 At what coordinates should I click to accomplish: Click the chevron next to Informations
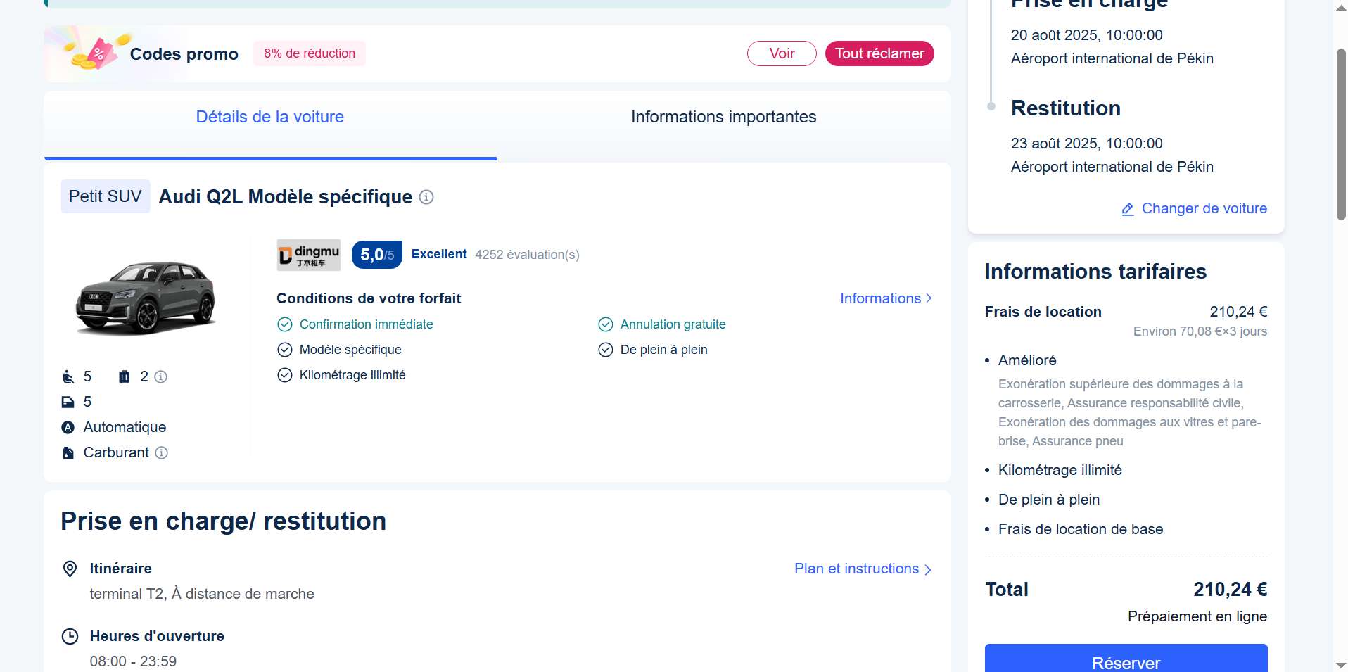(x=929, y=298)
